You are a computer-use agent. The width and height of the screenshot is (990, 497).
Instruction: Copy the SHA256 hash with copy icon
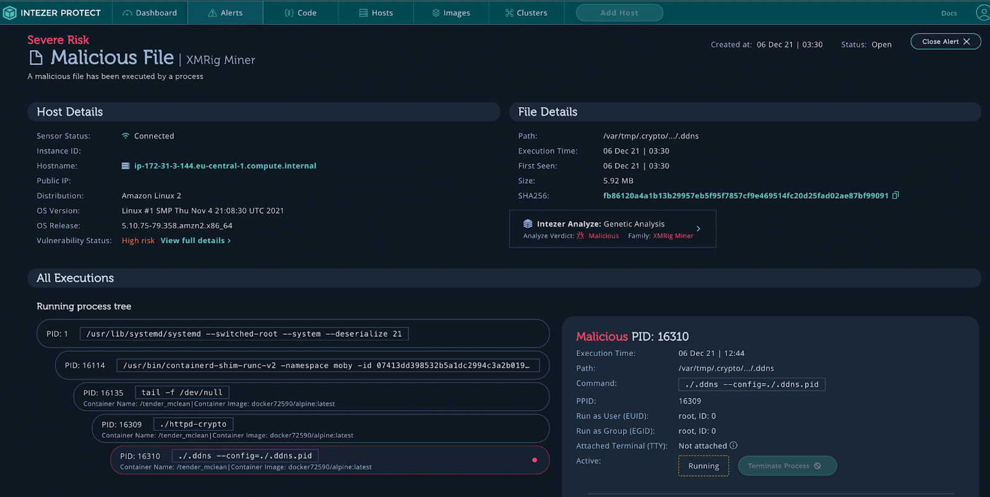[895, 196]
